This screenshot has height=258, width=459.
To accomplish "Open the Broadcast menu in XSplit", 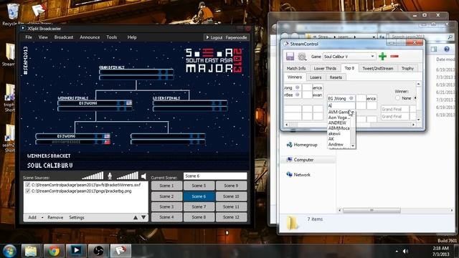I will coord(64,37).
